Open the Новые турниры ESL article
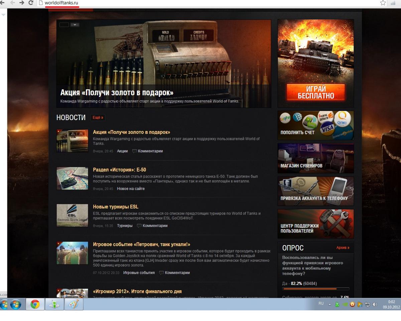Screen dimensions: 401x321 [x=116, y=207]
